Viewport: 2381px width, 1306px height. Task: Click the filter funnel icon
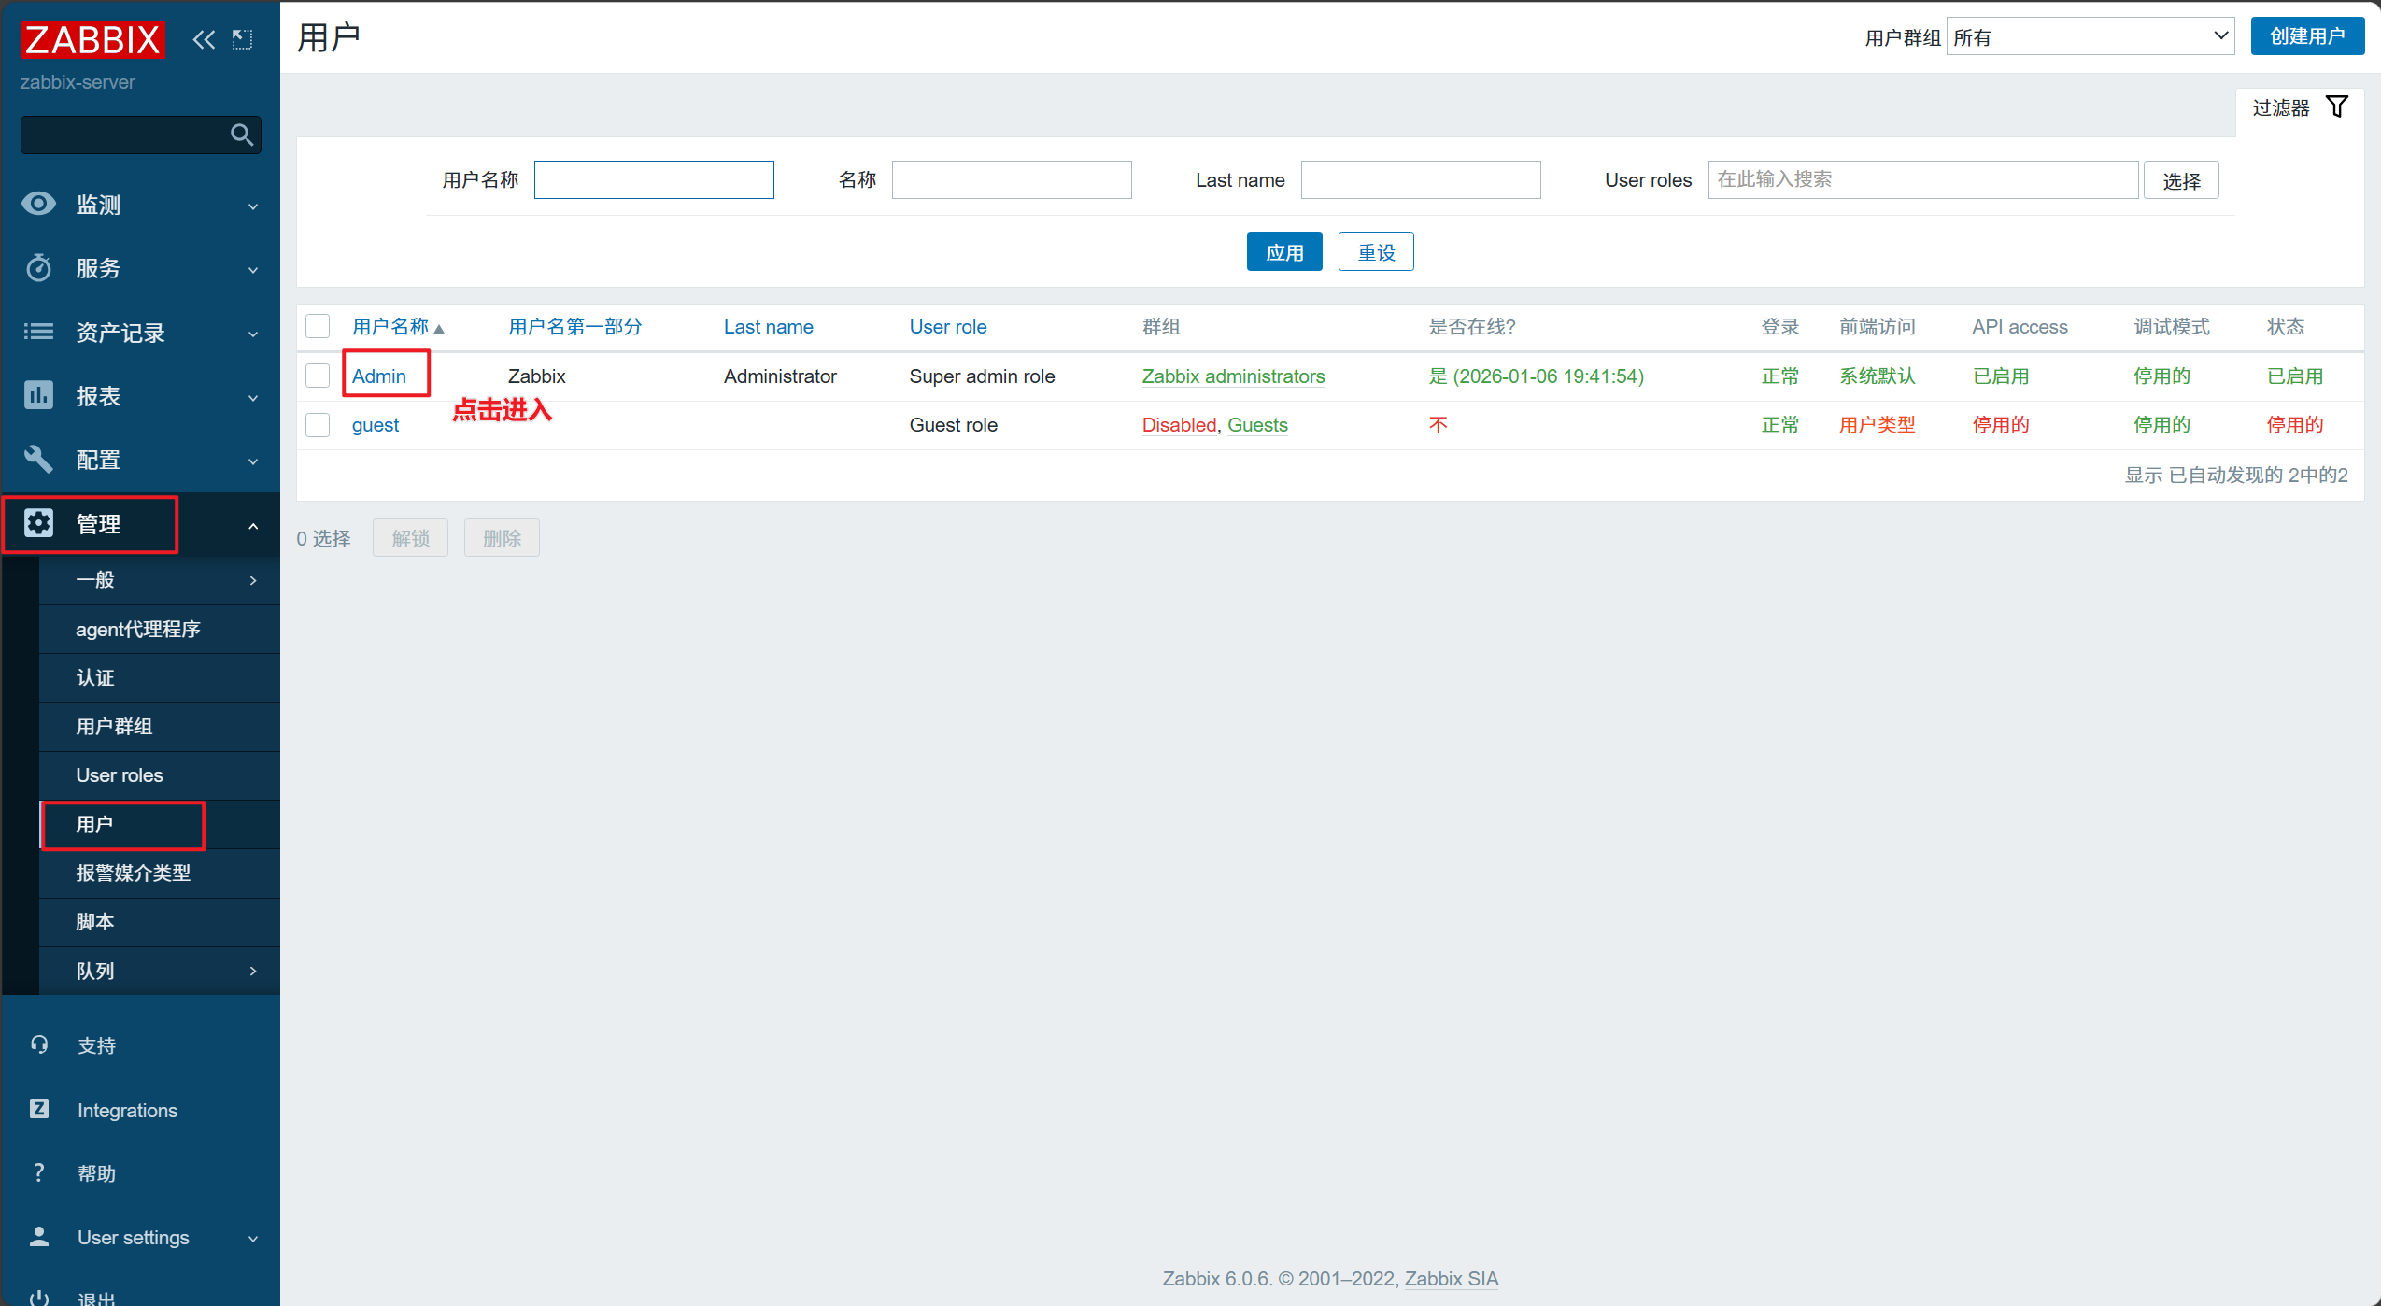[x=2336, y=106]
